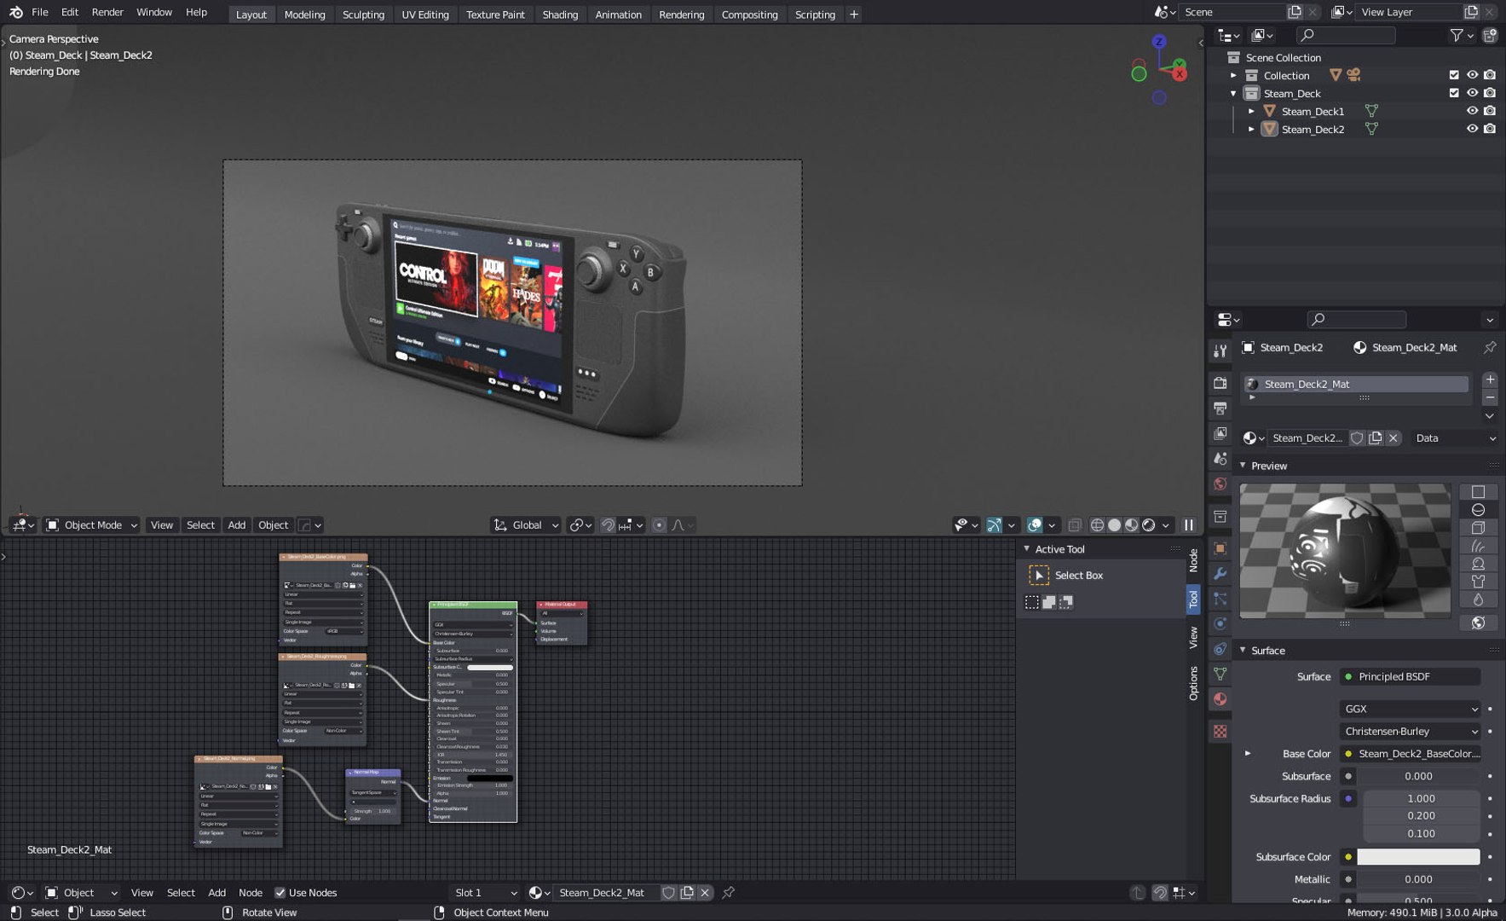
Task: Click Base Color texture link button
Action: point(1410,754)
